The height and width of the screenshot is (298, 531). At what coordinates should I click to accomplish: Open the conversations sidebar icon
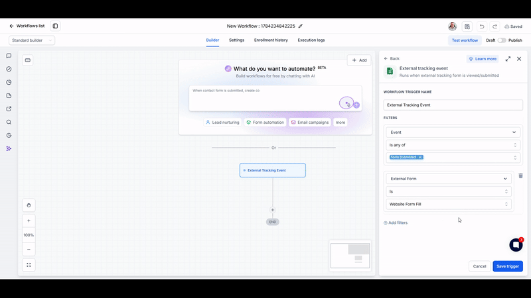point(9,56)
